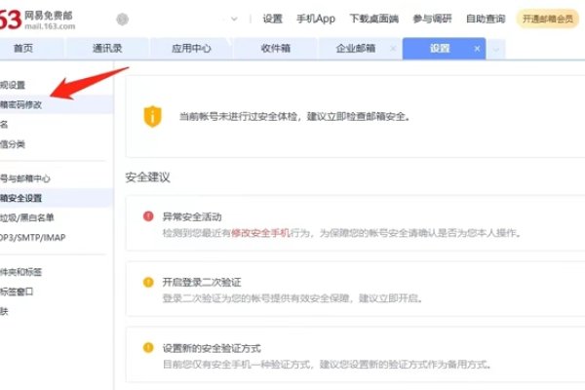Open 反垃圾/黑白名单 in the sidebar
This screenshot has width=585, height=390.
(27, 217)
